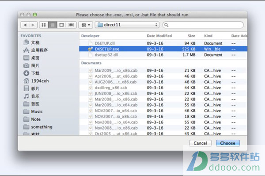Screen dimensions: 265x176
Task: Click the 1.7 MB size of dsetup32.dll
Action: (x=189, y=55)
